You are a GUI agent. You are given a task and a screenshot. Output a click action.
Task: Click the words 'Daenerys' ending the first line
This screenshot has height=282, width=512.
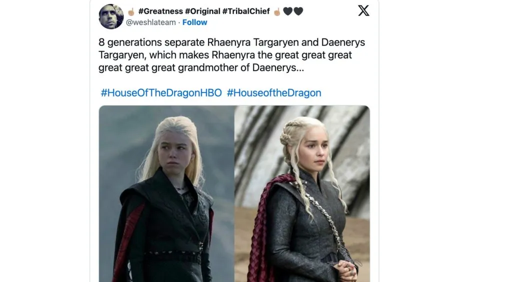coord(343,42)
